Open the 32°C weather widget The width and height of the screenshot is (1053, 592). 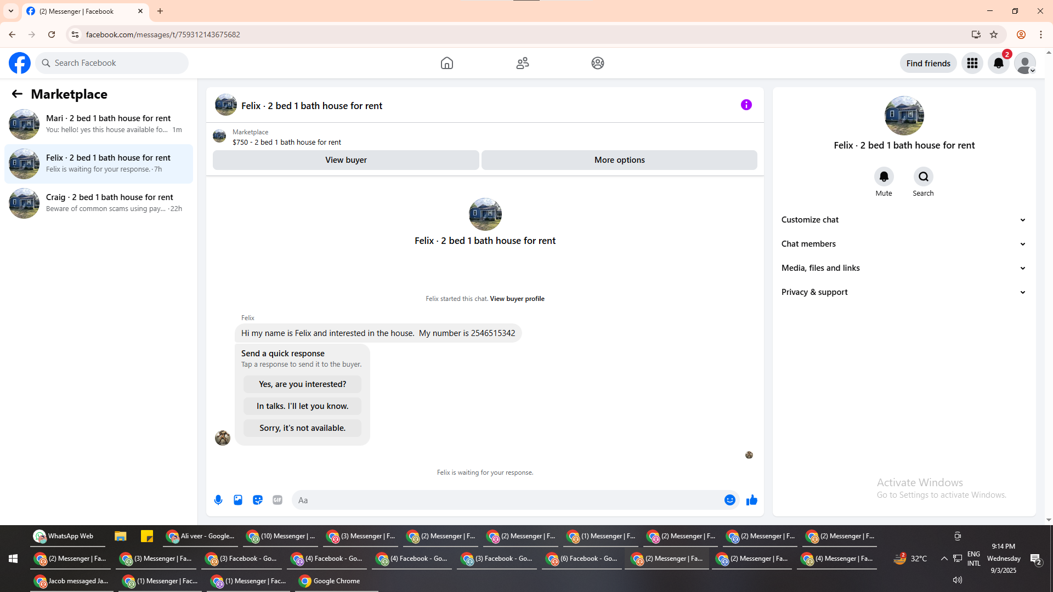pyautogui.click(x=910, y=559)
